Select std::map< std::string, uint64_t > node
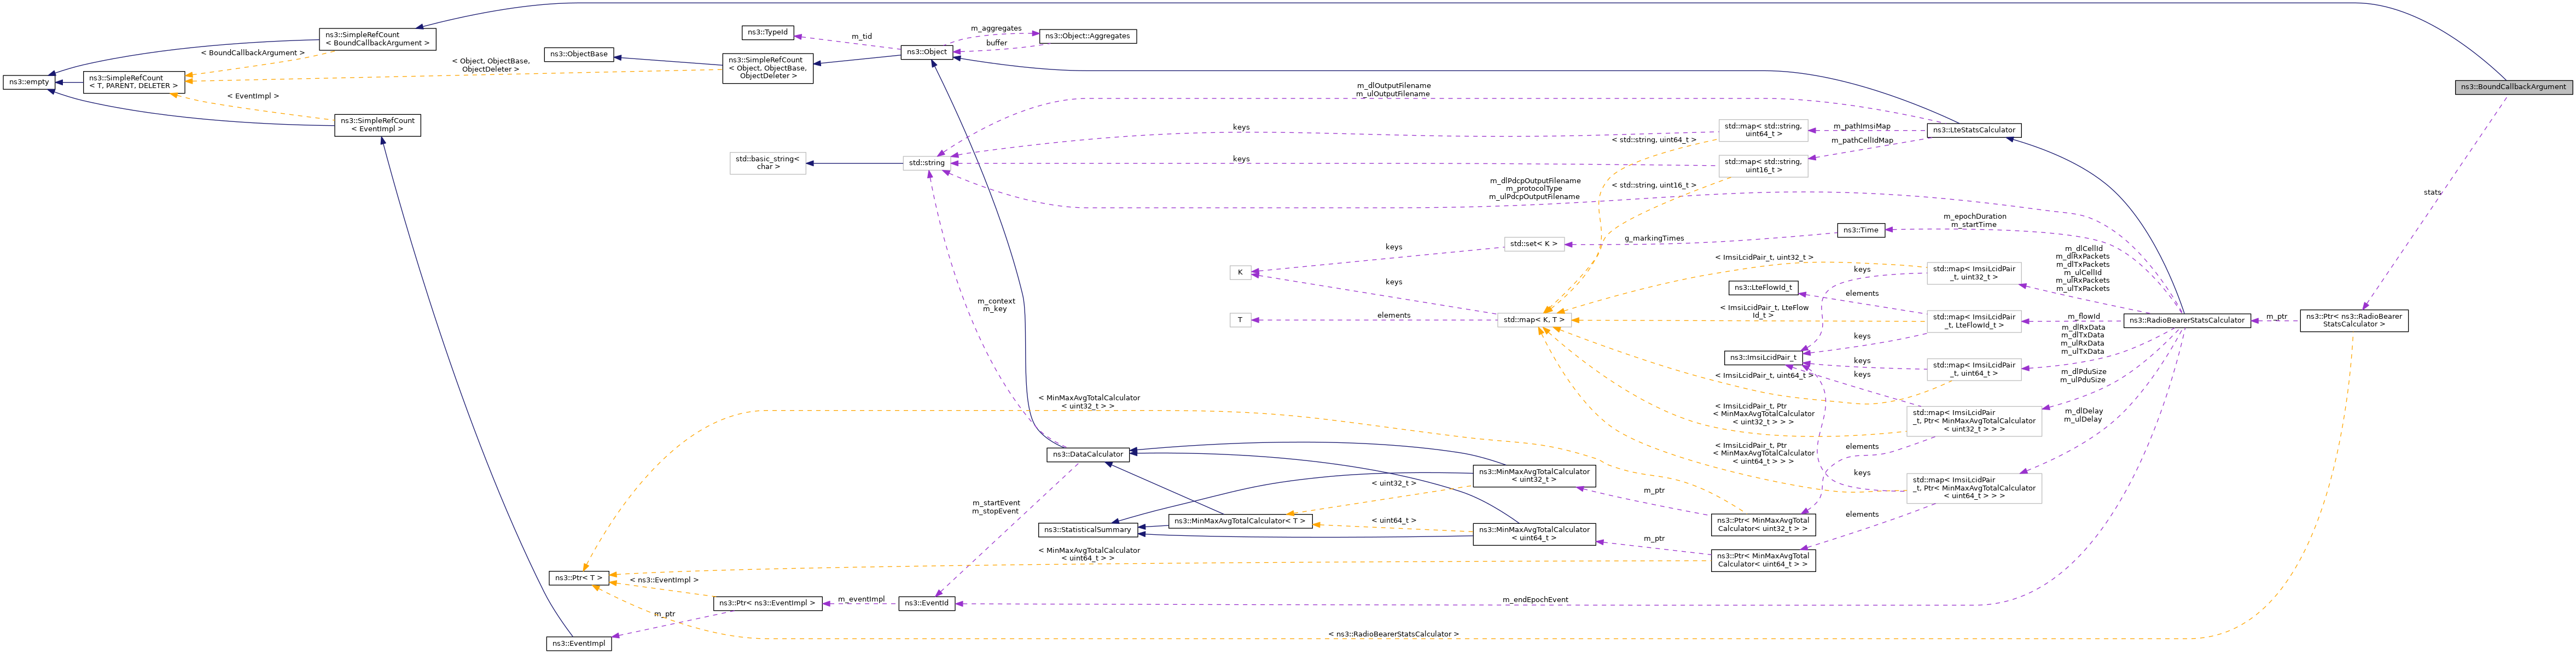 (1763, 130)
